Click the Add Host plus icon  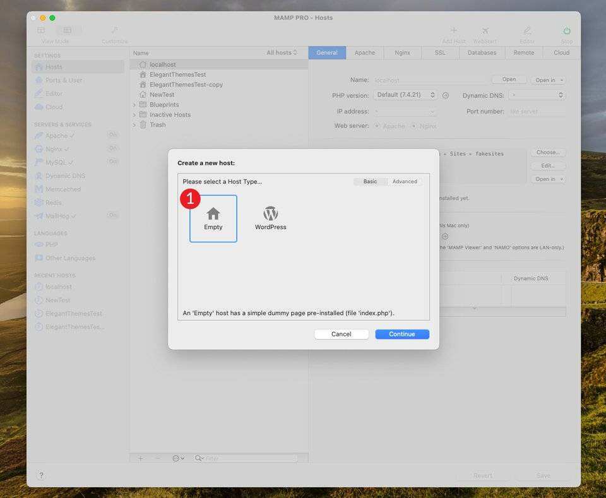click(453, 31)
